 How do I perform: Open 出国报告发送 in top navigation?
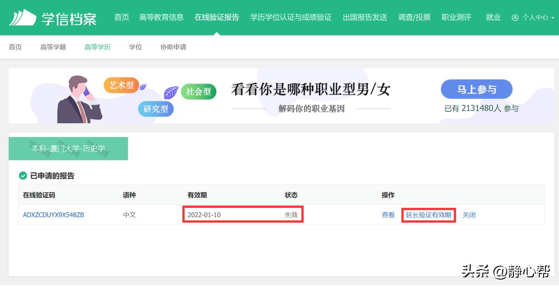[x=365, y=17]
